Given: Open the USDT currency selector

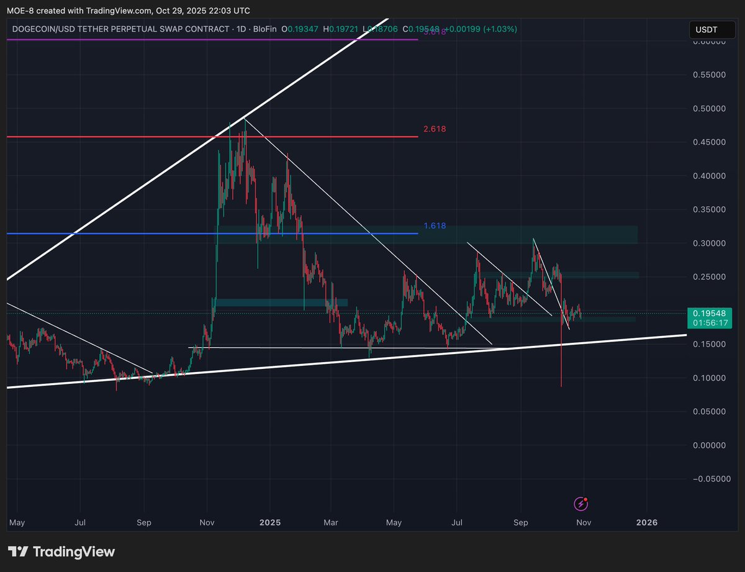Looking at the screenshot, I should point(713,29).
